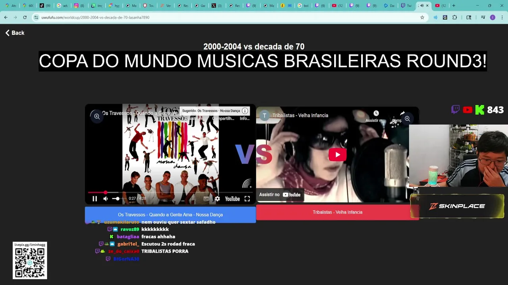Open the browser Extensions puzzle icon
The image size is (508, 285).
pyautogui.click(x=454, y=17)
